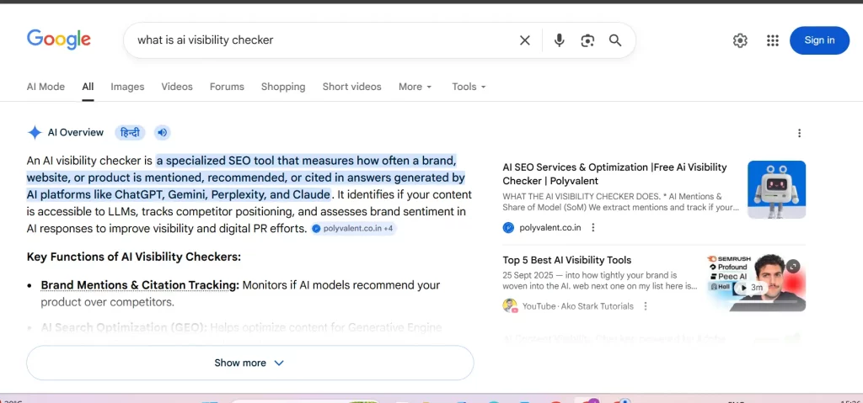Image resolution: width=863 pixels, height=403 pixels.
Task: Open search by image camera icon
Action: tap(587, 40)
